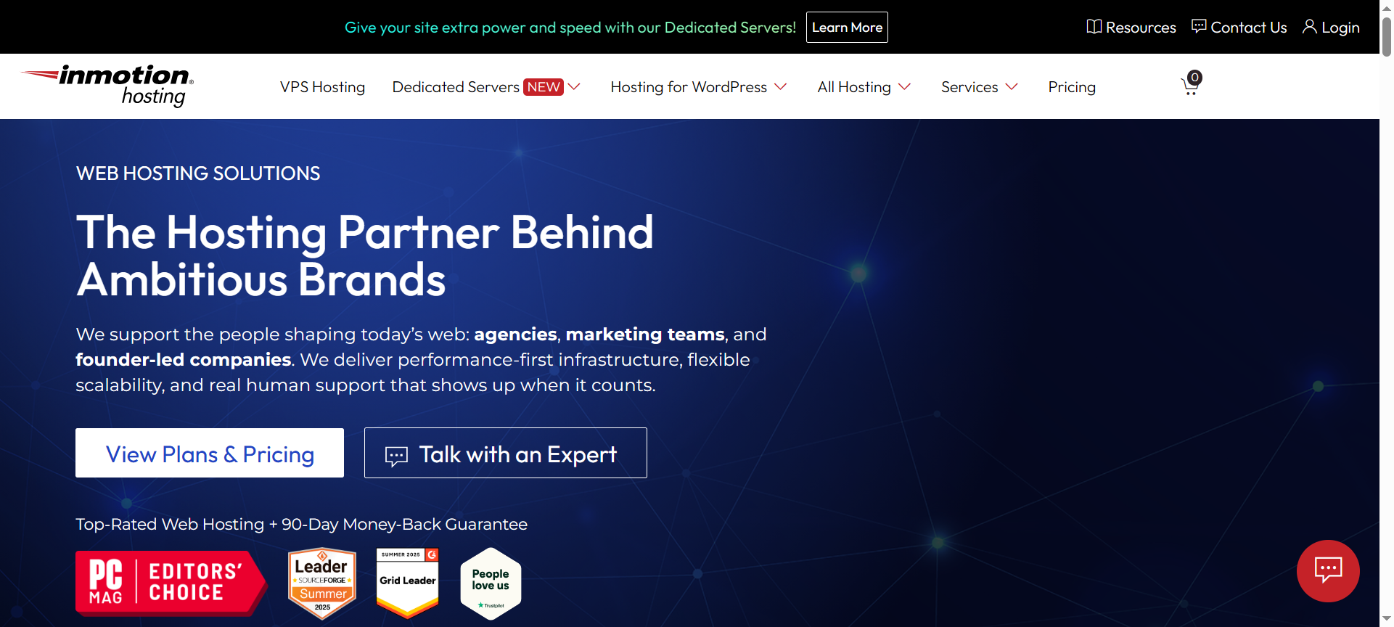Click the InMotion Hosting logo
Image resolution: width=1394 pixels, height=627 pixels.
[x=109, y=86]
